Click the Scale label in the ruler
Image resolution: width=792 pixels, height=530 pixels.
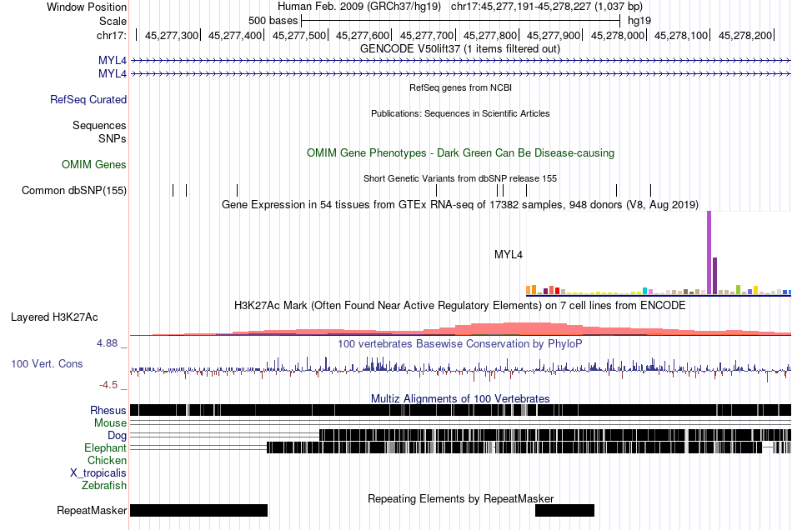coord(113,21)
